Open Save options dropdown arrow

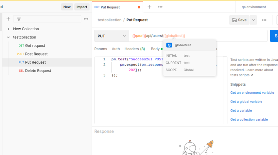pos(253,20)
